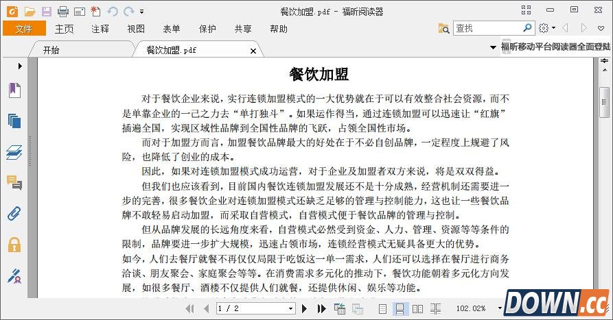The width and height of the screenshot is (613, 320).
Task: Switch to the 视图 ribbon tab
Action: click(136, 29)
